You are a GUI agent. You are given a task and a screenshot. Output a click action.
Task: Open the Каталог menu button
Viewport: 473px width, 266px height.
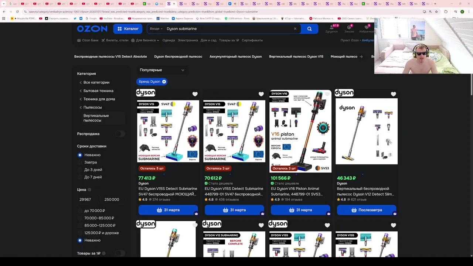pos(128,28)
